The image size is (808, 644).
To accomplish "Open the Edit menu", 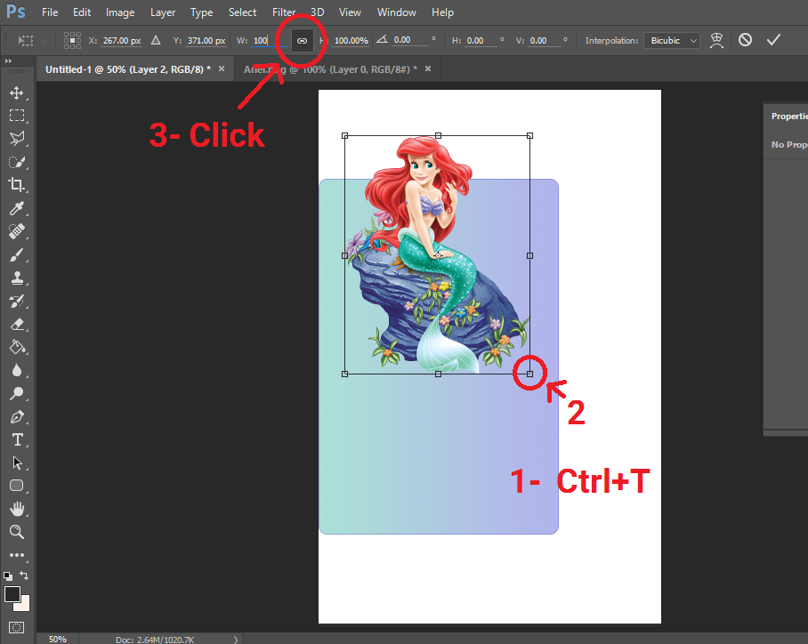I will point(82,12).
